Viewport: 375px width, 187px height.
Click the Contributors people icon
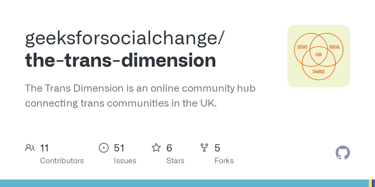pos(30,148)
